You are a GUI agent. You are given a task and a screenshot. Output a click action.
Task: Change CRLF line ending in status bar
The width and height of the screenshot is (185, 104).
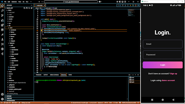pyautogui.click(x=110, y=103)
